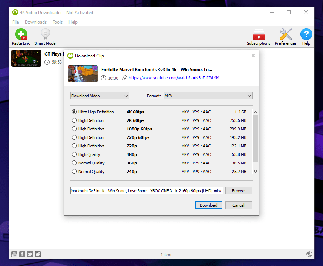Select the 360p Normal Quality option
Viewport: 323px width, 266px height.
click(x=74, y=163)
